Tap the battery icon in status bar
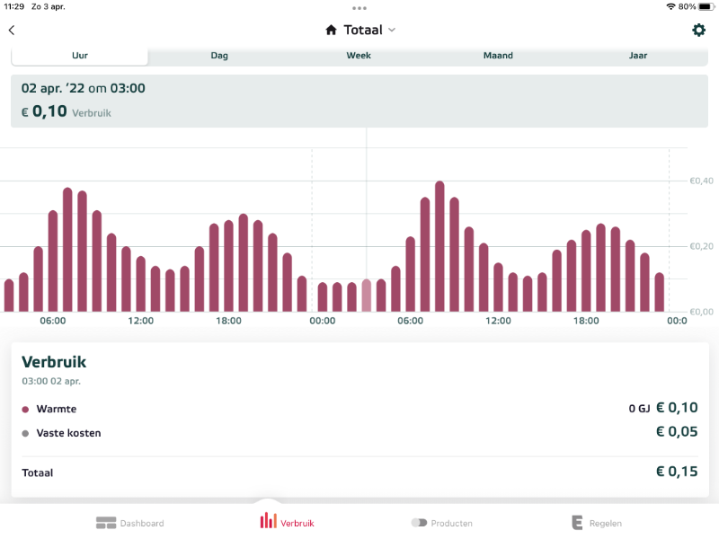 click(x=706, y=6)
